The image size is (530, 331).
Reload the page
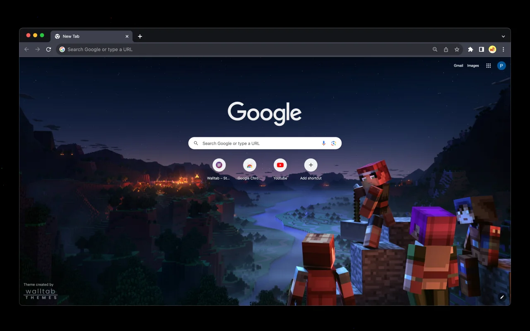48,49
